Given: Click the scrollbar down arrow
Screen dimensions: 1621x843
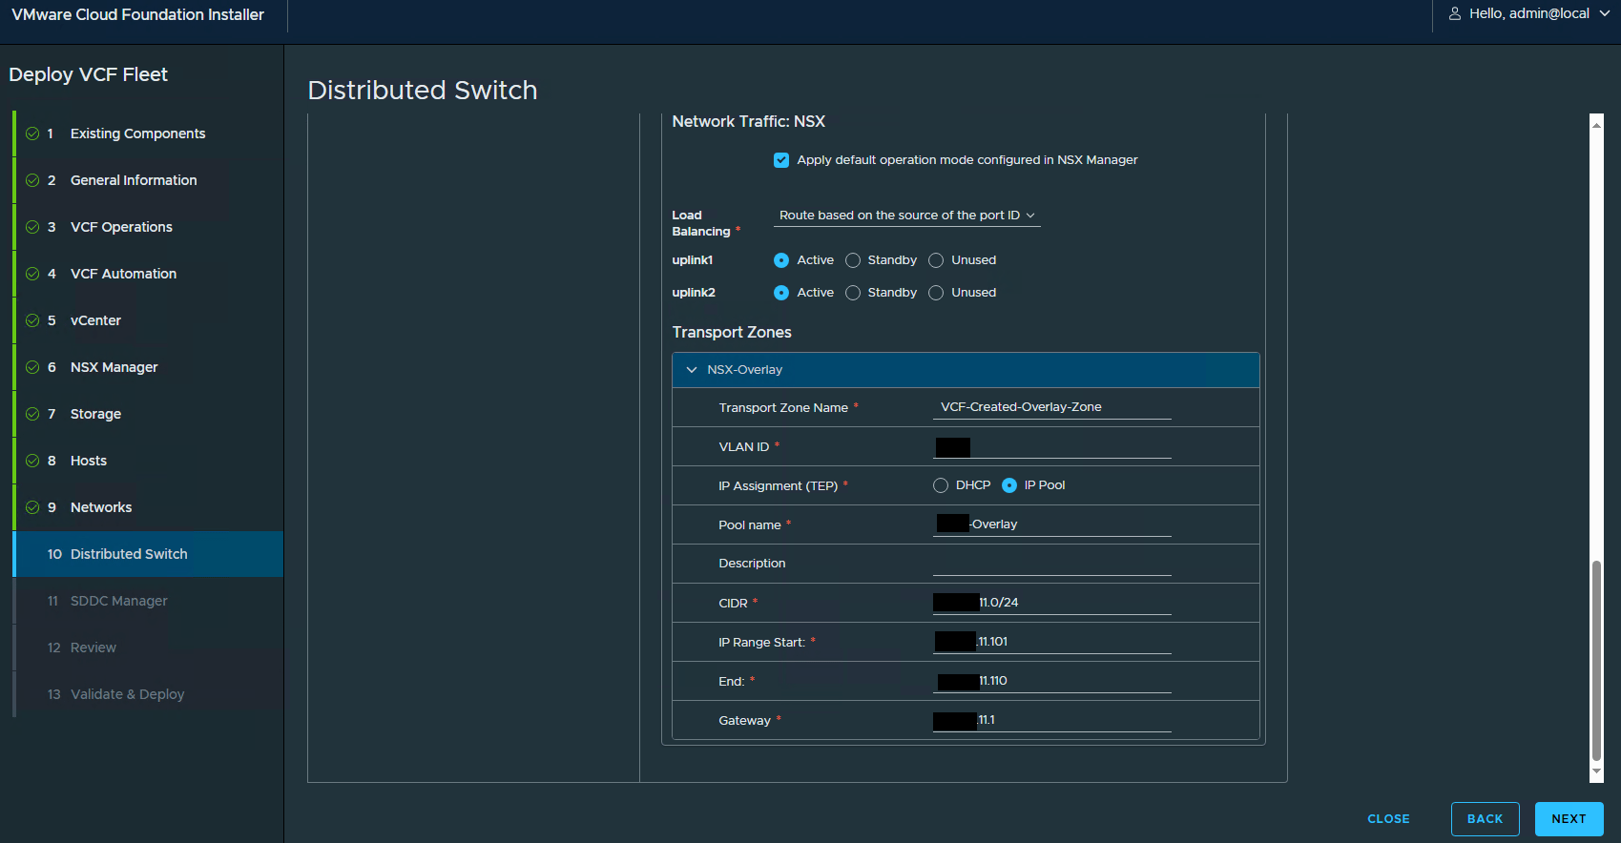Looking at the screenshot, I should click(1596, 772).
